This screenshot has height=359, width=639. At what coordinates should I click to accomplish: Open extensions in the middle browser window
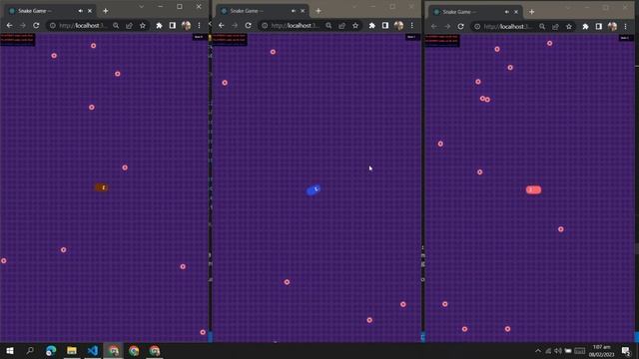pyautogui.click(x=372, y=25)
